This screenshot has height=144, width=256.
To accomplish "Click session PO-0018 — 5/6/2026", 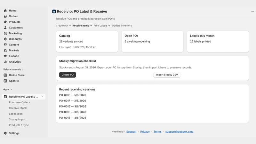I will pyautogui.click(x=73, y=95).
